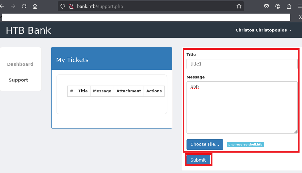Go to browser home page icon
302x173 pixels.
[35, 6]
